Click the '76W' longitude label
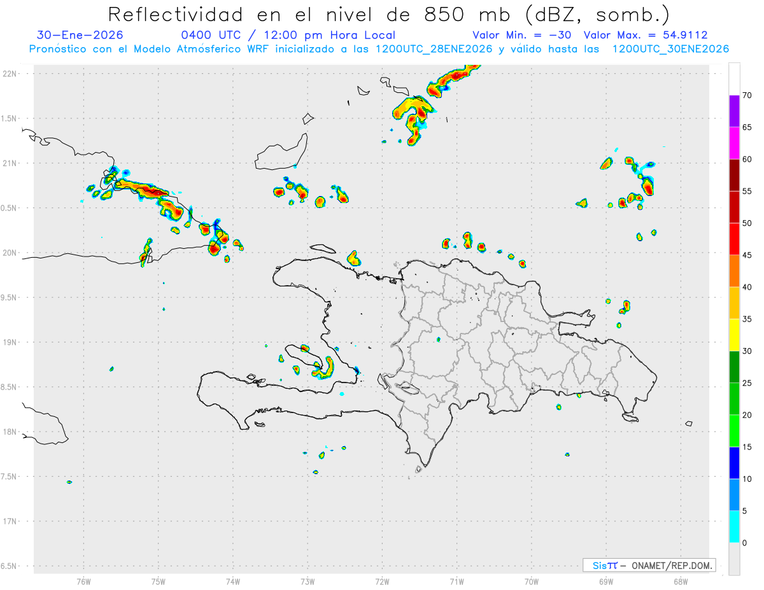 tap(83, 581)
